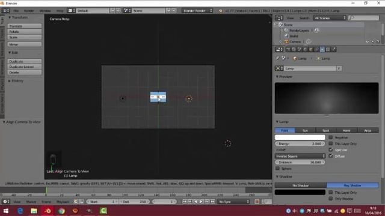
Task: Select the Sun lamp type
Action: tap(305, 131)
